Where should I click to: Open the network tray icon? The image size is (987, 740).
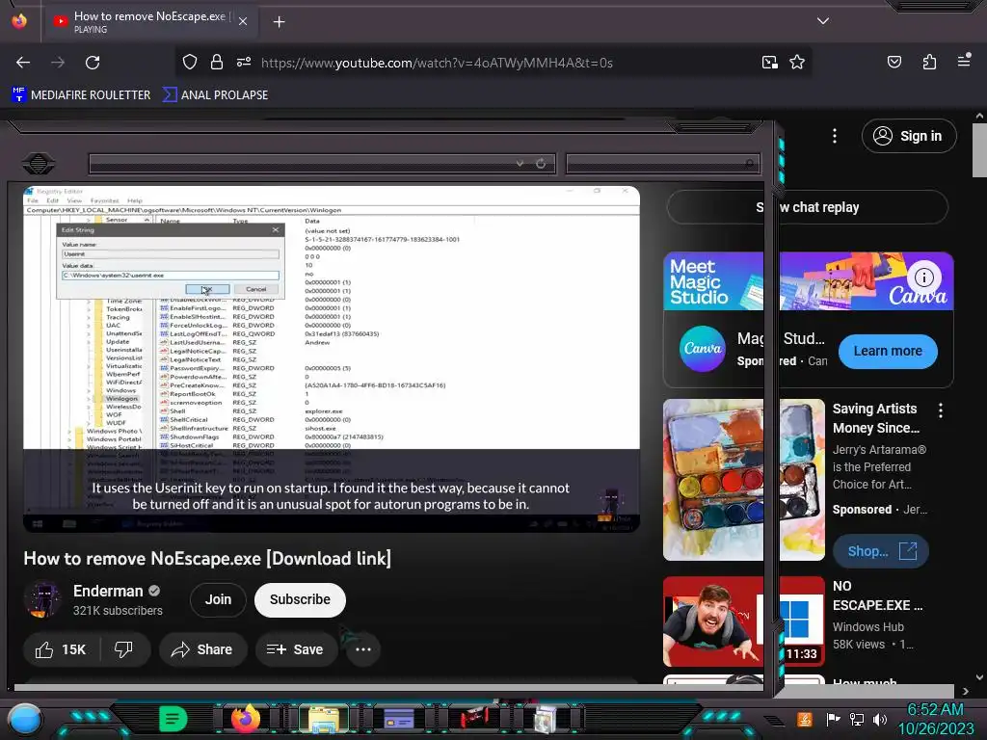857,719
